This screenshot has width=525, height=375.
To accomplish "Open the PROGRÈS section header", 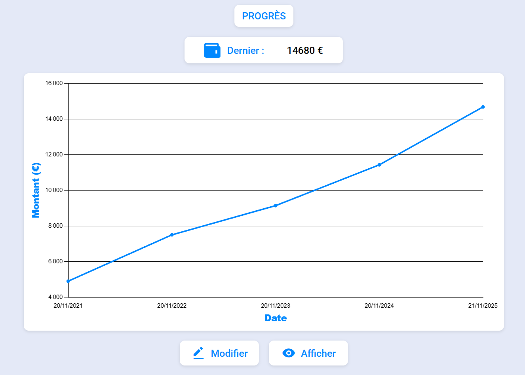I will (x=264, y=16).
